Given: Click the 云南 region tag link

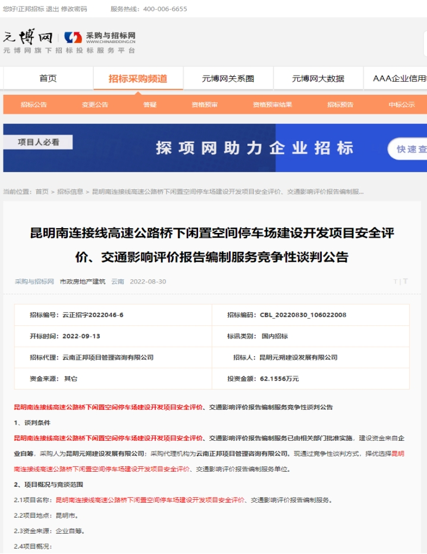Looking at the screenshot, I should coord(118,281).
